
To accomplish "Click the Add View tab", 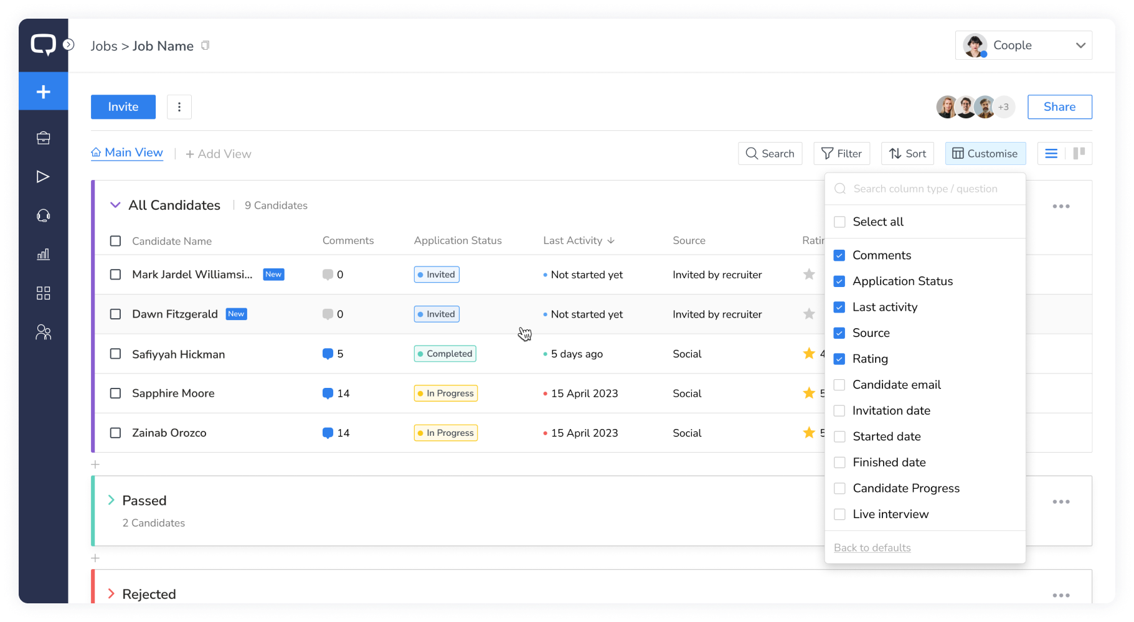I will click(x=219, y=154).
